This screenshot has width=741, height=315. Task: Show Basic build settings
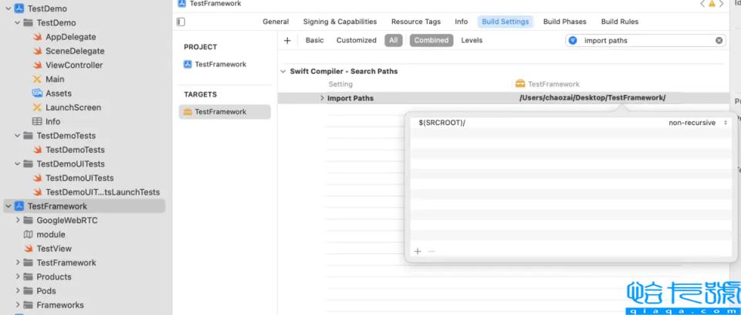(x=315, y=41)
